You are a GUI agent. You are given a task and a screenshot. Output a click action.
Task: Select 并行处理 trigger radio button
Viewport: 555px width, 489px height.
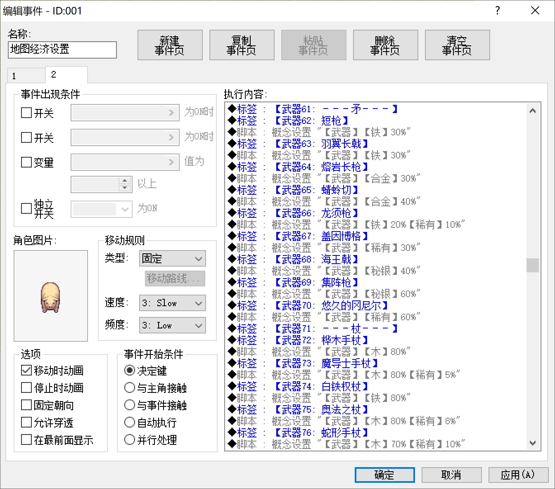coord(130,440)
